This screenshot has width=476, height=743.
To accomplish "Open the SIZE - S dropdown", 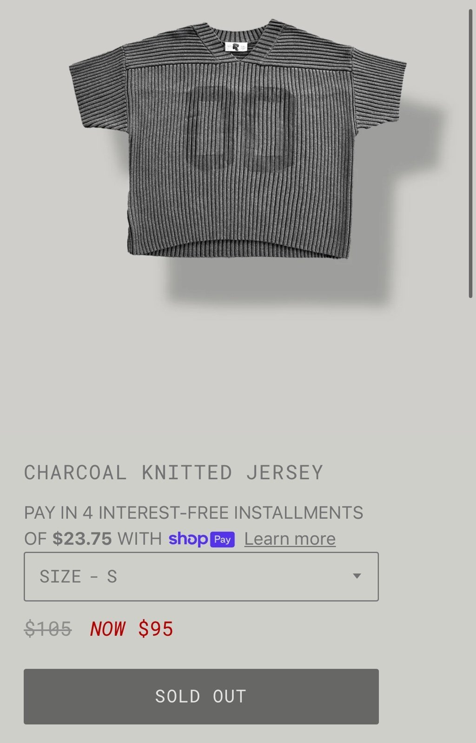I will click(x=201, y=576).
